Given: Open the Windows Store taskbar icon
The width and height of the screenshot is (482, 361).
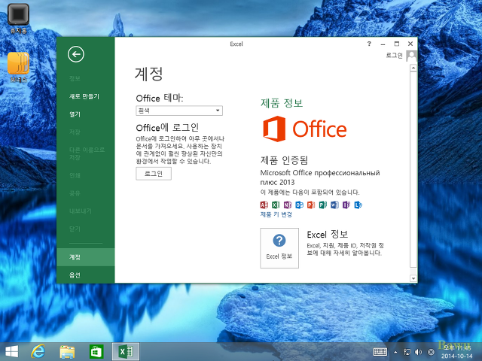Looking at the screenshot, I should [x=96, y=351].
